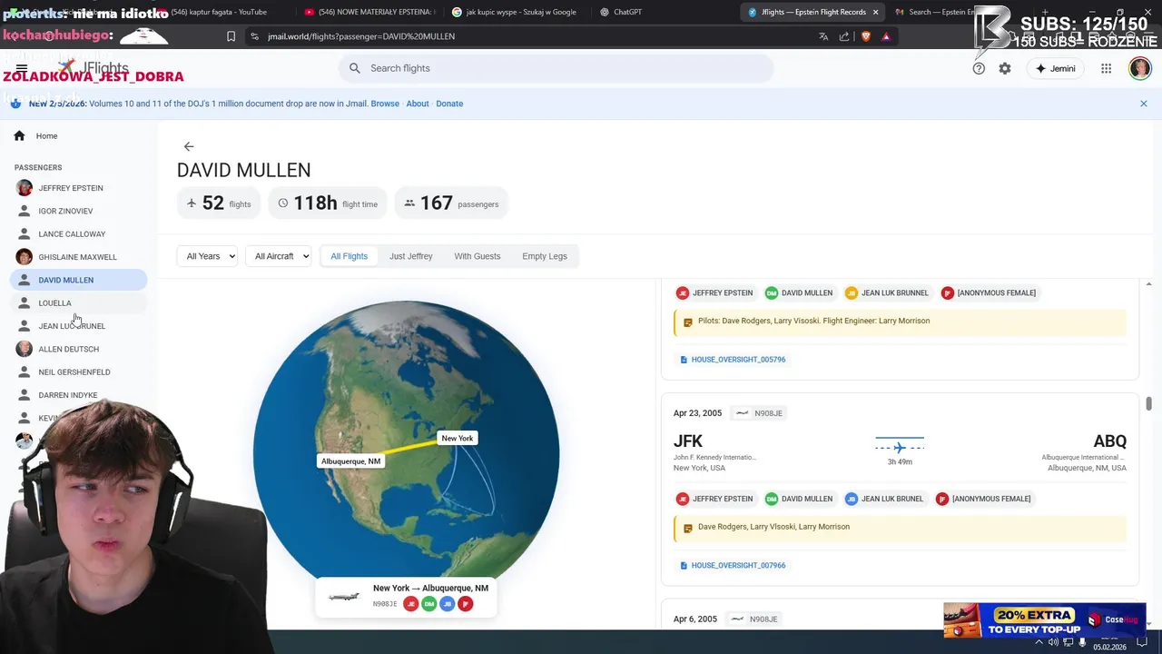The width and height of the screenshot is (1162, 654).
Task: Click the 167 passengers stat pill
Action: 451,203
